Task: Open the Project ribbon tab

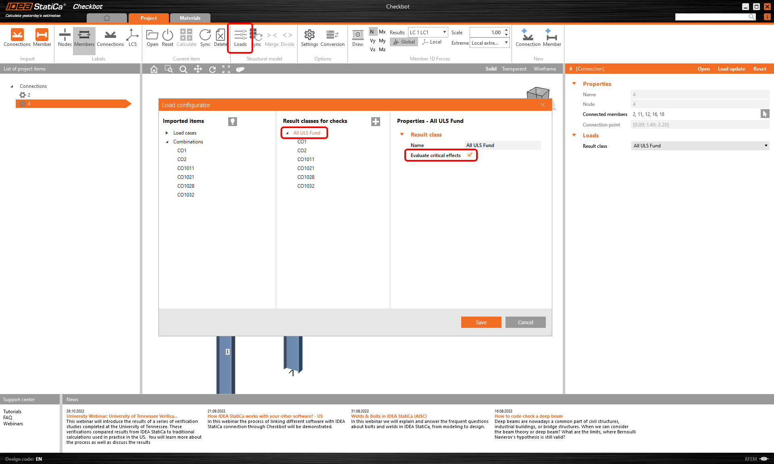Action: click(x=148, y=18)
